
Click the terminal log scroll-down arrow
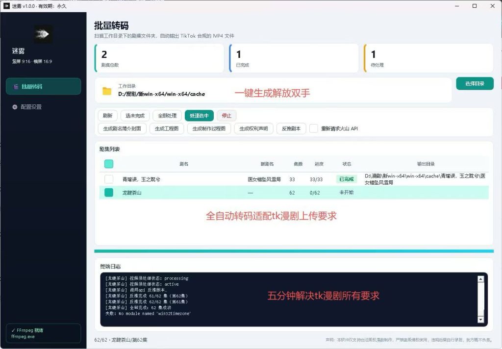pyautogui.click(x=480, y=320)
